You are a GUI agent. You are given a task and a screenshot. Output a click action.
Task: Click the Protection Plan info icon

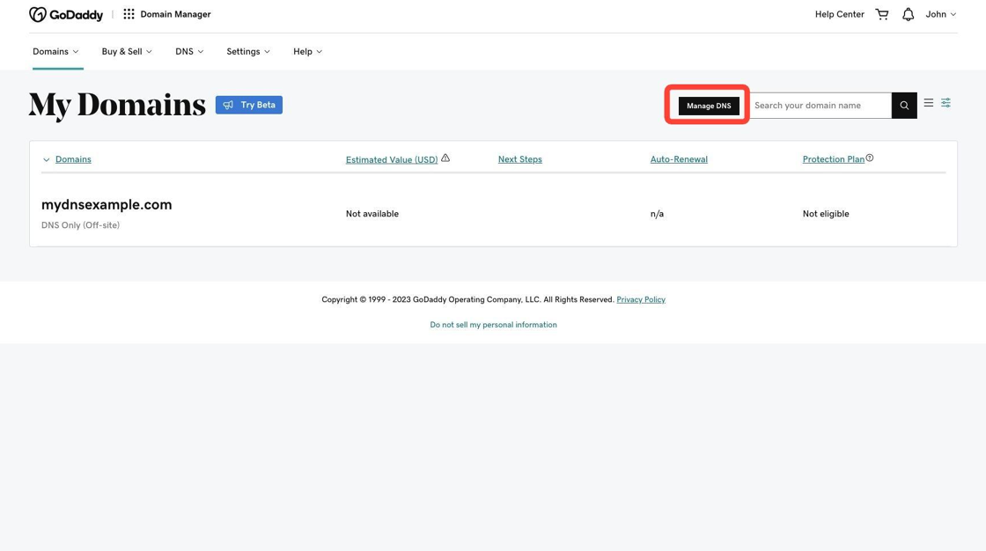pos(870,158)
